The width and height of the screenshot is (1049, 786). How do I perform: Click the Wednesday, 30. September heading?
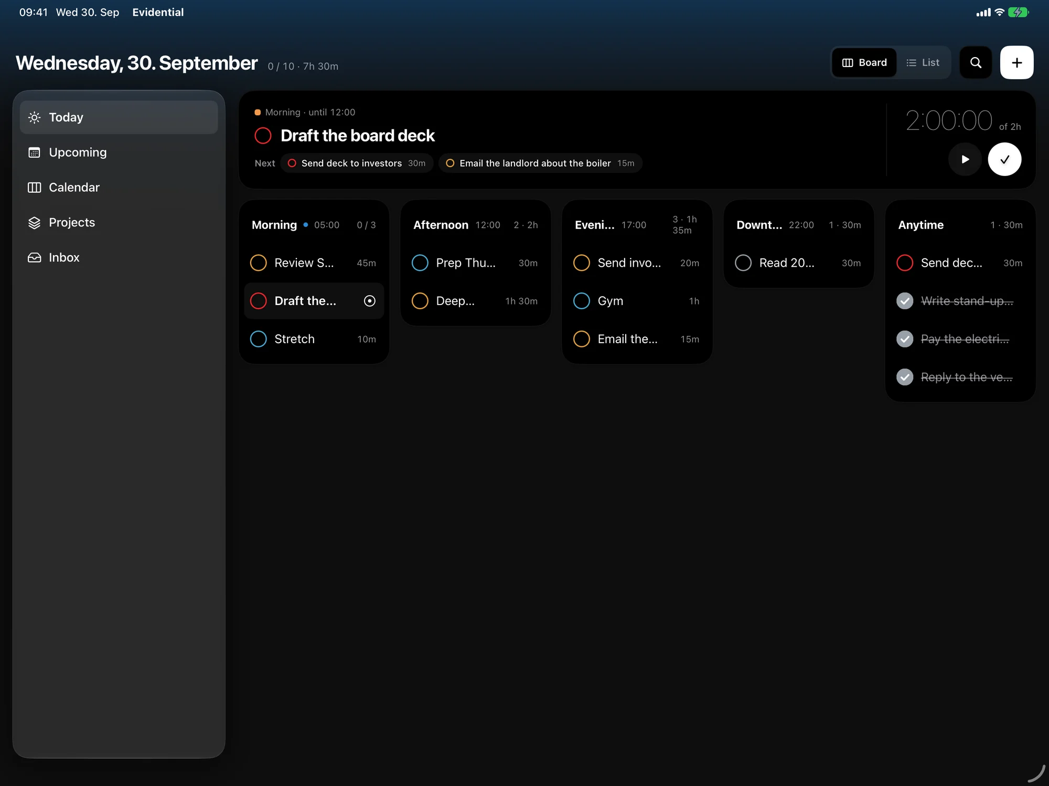pos(136,63)
